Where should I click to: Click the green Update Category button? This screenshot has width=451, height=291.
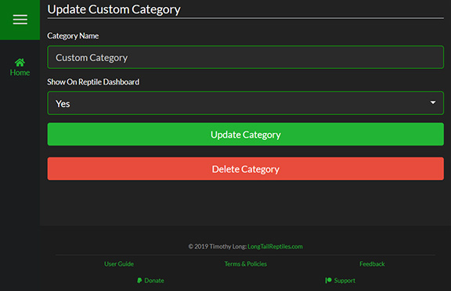pyautogui.click(x=245, y=134)
